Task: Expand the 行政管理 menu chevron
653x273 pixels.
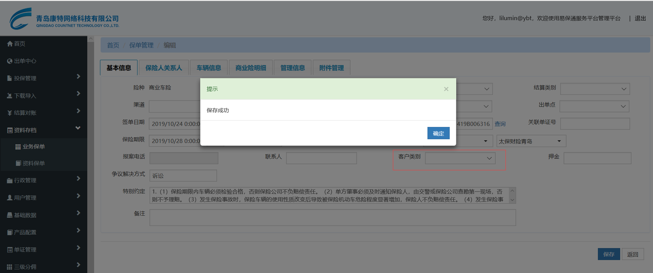Action: pos(78,178)
